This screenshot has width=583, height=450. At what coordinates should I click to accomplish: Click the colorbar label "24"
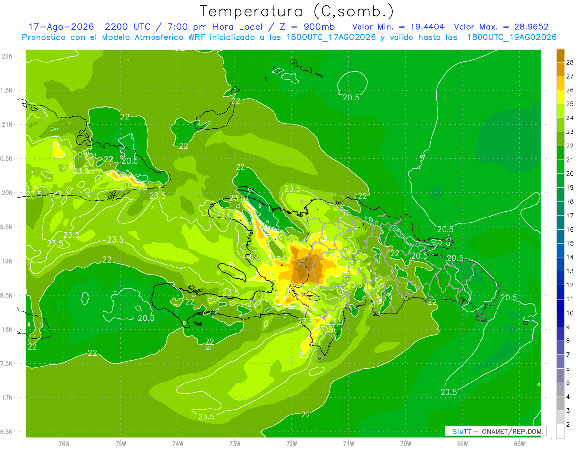pyautogui.click(x=570, y=118)
